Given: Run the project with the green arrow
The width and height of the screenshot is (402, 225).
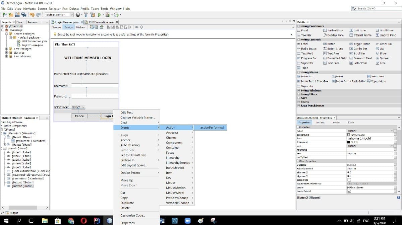Looking at the screenshot, I should pyautogui.click(x=99, y=15).
